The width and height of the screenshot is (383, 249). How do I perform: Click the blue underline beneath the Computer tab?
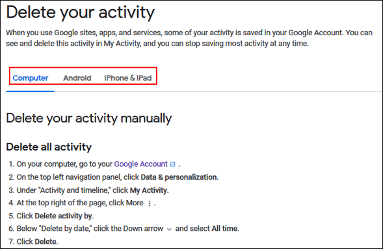point(31,91)
